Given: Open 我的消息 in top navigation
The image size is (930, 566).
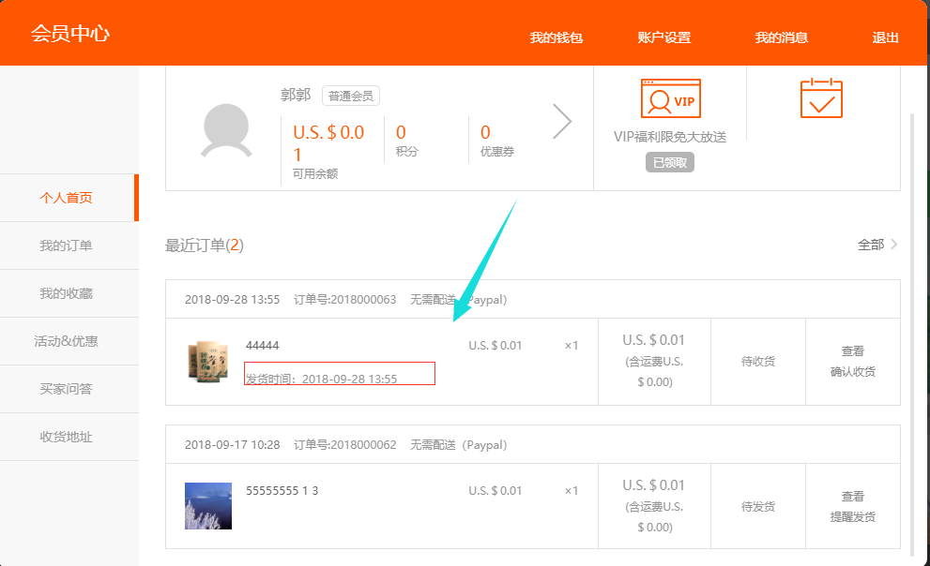Looking at the screenshot, I should pyautogui.click(x=782, y=37).
